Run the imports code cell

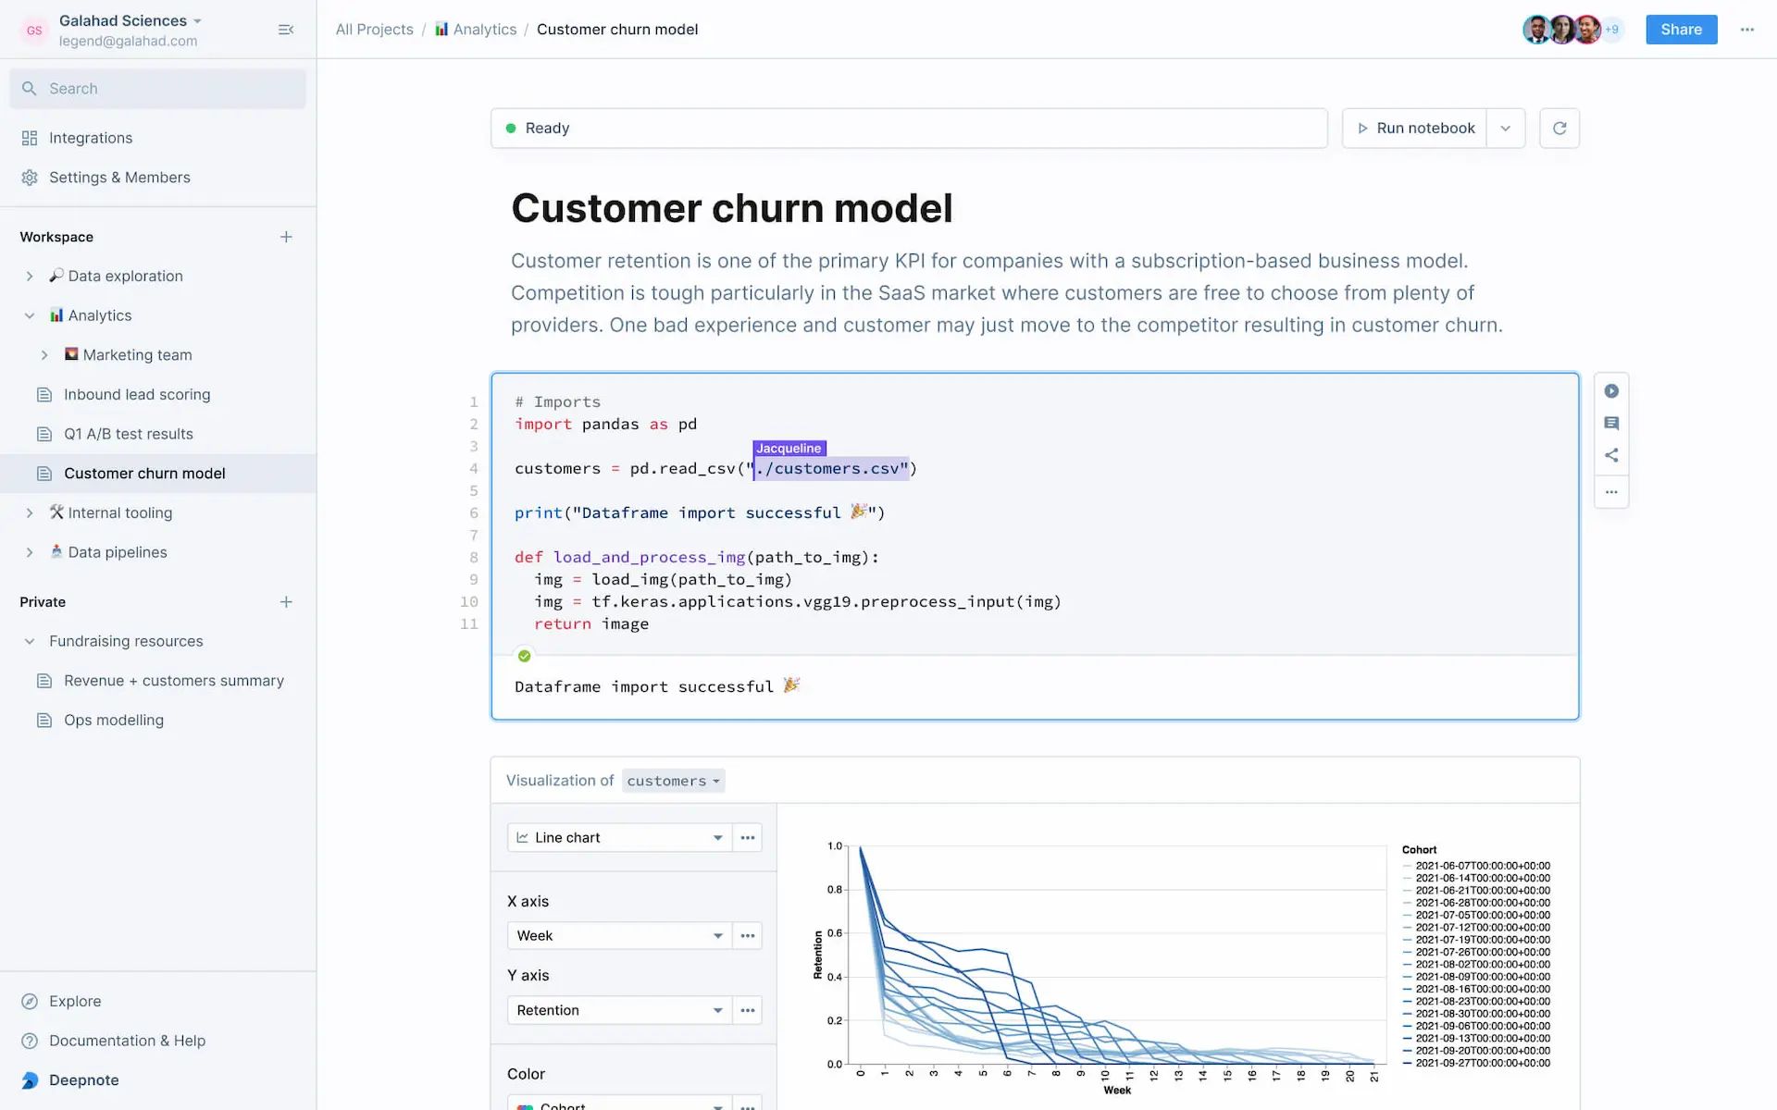coord(1611,390)
